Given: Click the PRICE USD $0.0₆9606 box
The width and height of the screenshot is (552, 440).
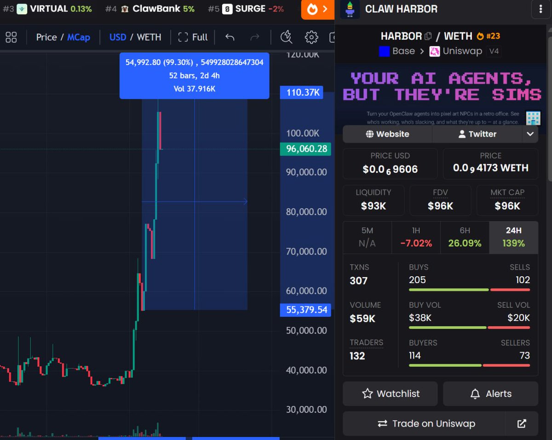Looking at the screenshot, I should pyautogui.click(x=390, y=163).
